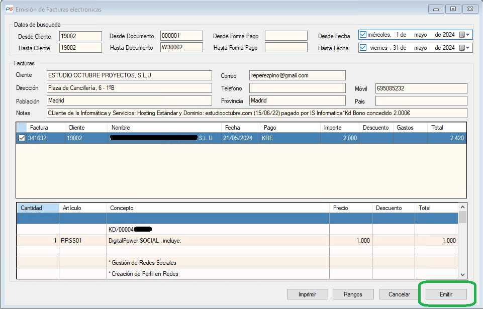Sort invoices by Factura column header

coord(46,128)
